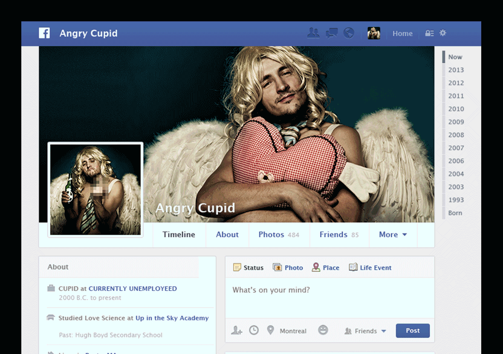Open the Angry Cupid profile picture
Viewport: 503px width, 354px height.
tap(95, 190)
